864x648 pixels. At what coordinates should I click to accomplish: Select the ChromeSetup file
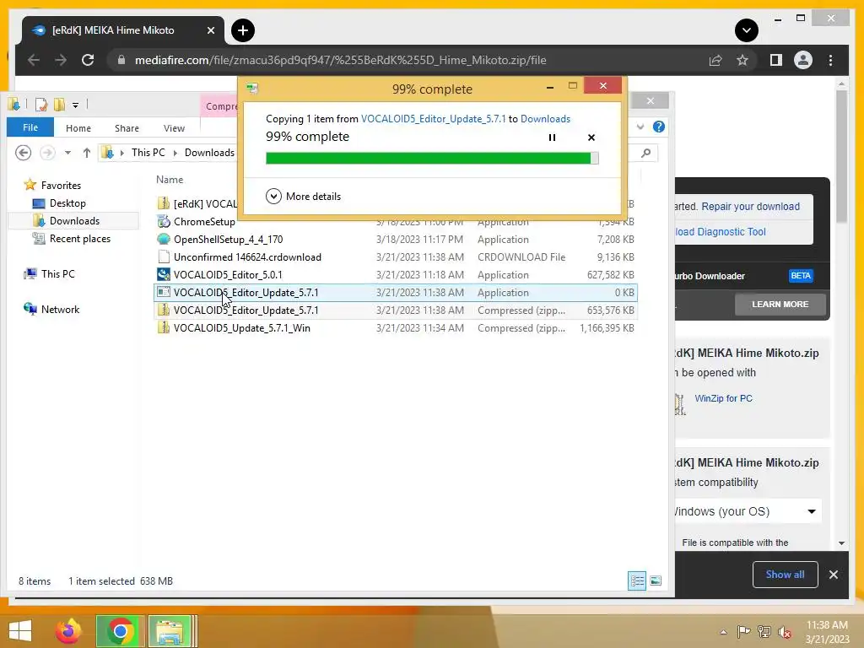click(x=396, y=222)
